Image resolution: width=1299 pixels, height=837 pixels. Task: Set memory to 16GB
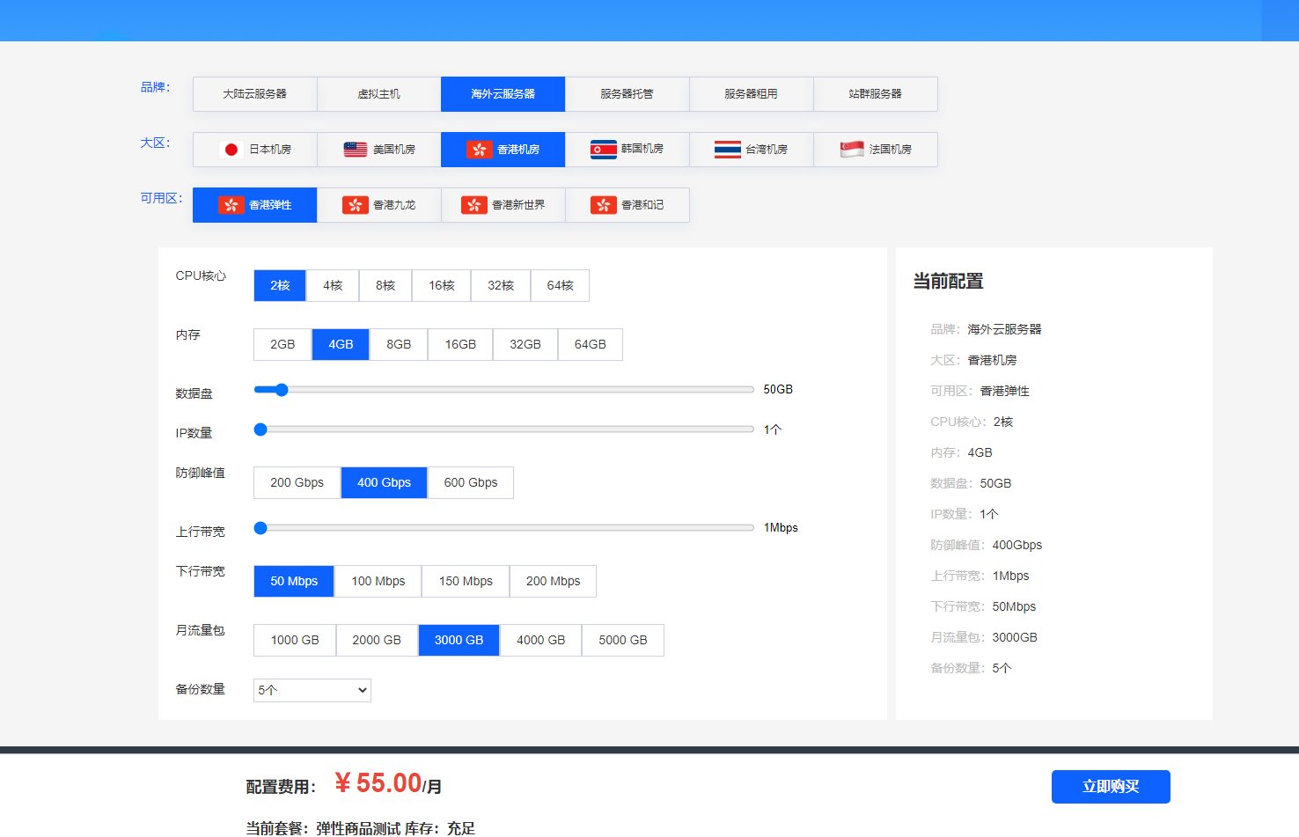click(x=460, y=345)
